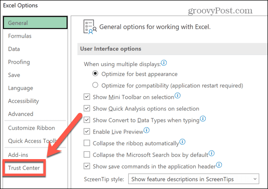Screen dimensions: 268x189
Task: Click info icon next to multiple displays
Action: [x=164, y=63]
